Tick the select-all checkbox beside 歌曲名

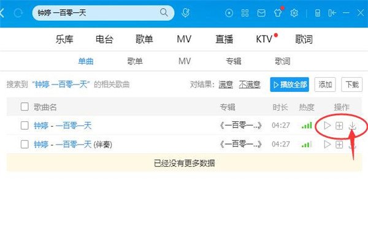pyautogui.click(x=25, y=107)
